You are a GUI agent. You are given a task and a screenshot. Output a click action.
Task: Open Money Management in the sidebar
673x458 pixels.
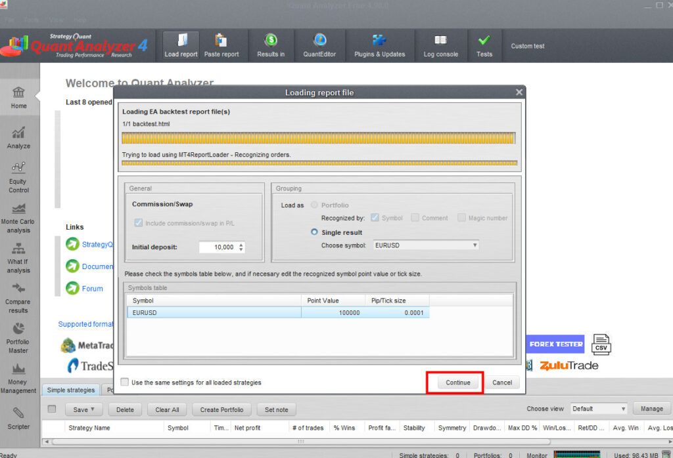click(x=18, y=379)
